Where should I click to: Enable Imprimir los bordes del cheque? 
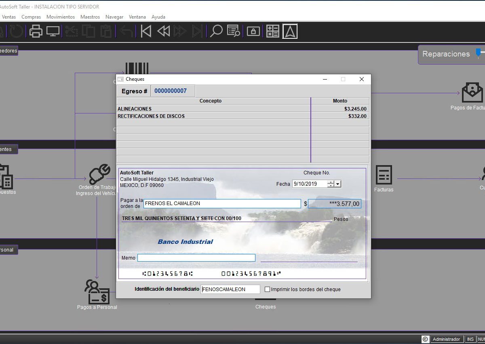[x=267, y=289]
